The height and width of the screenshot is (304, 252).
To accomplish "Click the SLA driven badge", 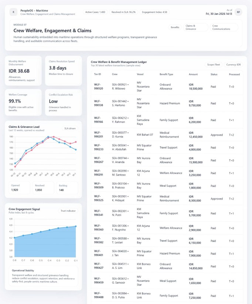I will 70,128.
